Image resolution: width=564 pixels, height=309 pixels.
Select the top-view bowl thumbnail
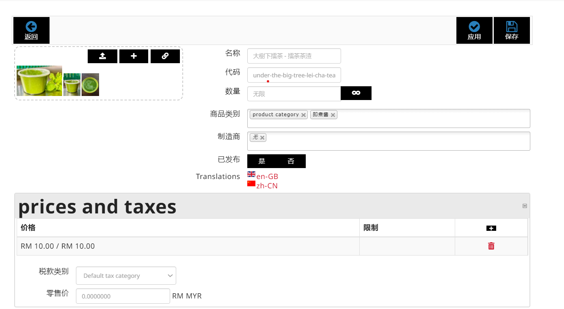[x=90, y=85]
